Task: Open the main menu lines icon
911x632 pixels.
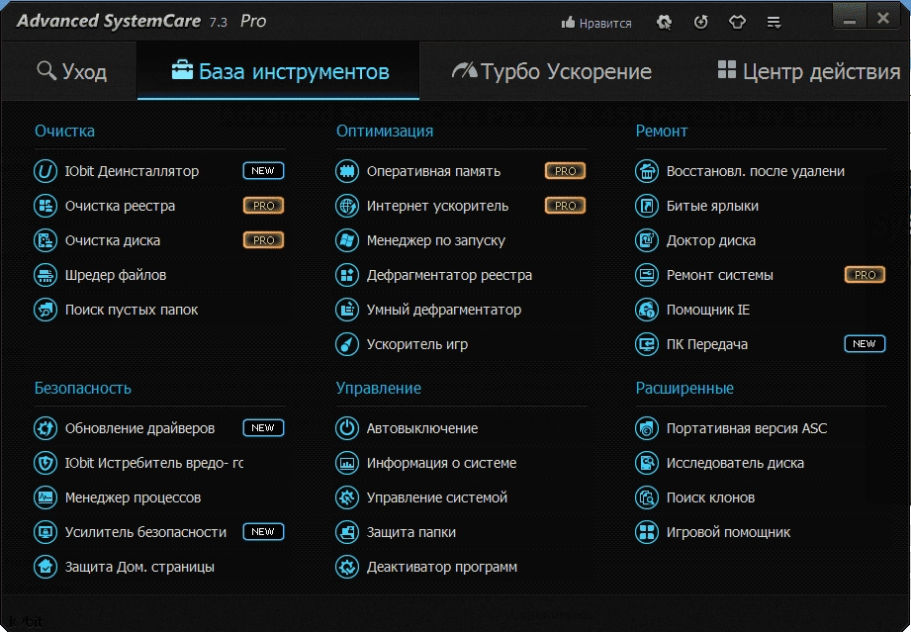Action: (x=774, y=23)
